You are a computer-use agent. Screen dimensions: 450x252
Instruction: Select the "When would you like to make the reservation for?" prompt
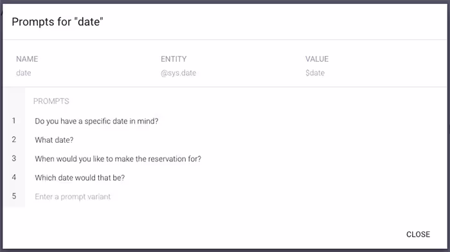click(118, 159)
